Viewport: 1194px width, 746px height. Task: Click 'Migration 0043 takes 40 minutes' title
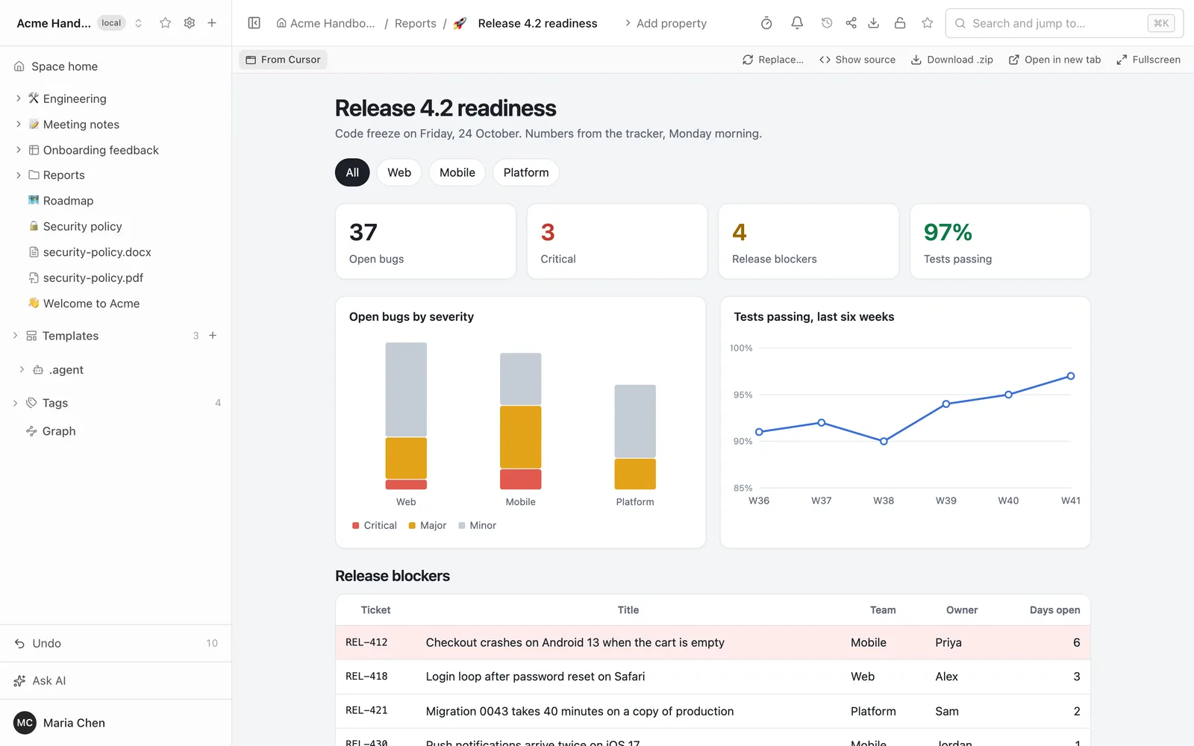click(x=579, y=711)
